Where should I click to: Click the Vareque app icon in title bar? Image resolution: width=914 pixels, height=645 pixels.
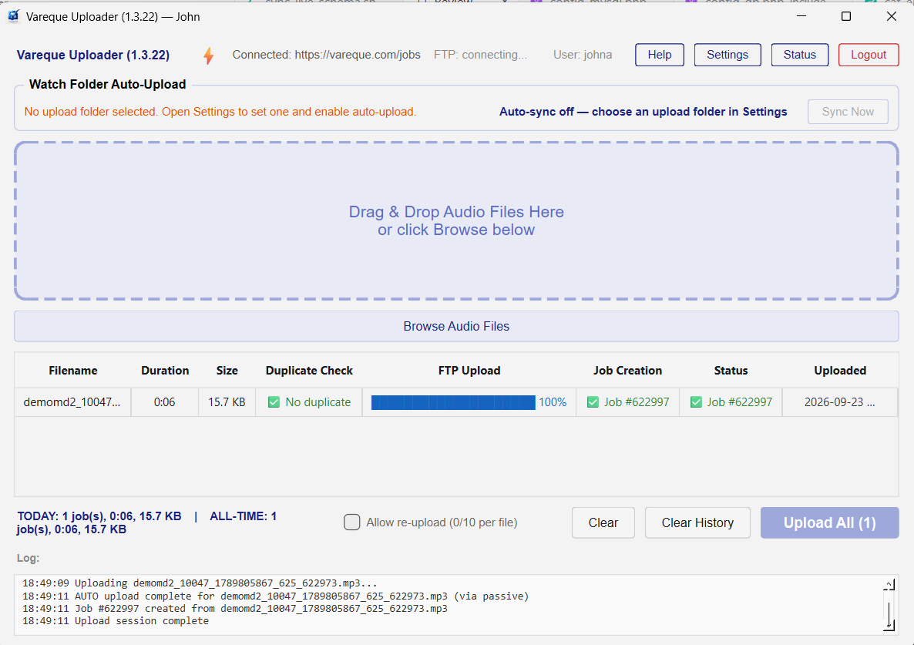click(x=13, y=16)
